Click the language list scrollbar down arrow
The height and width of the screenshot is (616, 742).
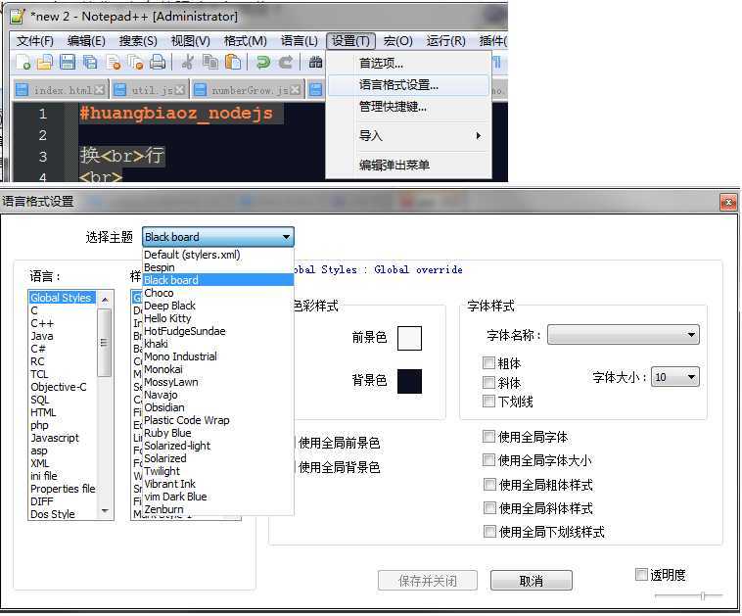(105, 512)
